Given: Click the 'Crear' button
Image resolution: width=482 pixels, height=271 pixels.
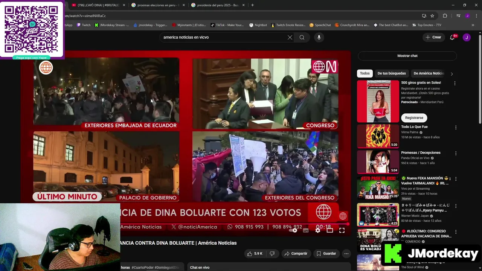Looking at the screenshot, I should (x=433, y=37).
